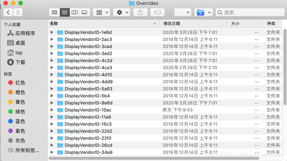Screen dimensions: 287x161
Task: Toggle the 名称 sort direction arrow
Action: pyautogui.click(x=155, y=23)
